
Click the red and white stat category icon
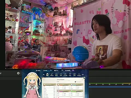coord(58,85)
